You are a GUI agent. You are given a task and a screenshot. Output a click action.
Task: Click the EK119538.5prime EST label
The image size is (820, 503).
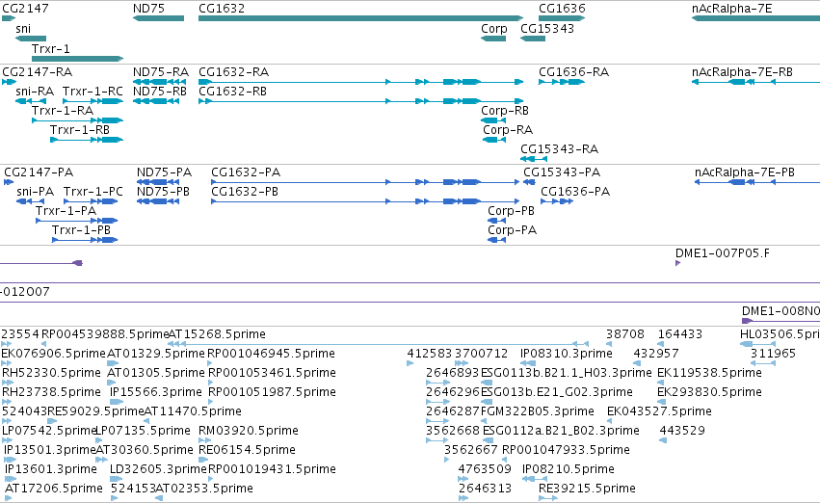click(x=709, y=373)
